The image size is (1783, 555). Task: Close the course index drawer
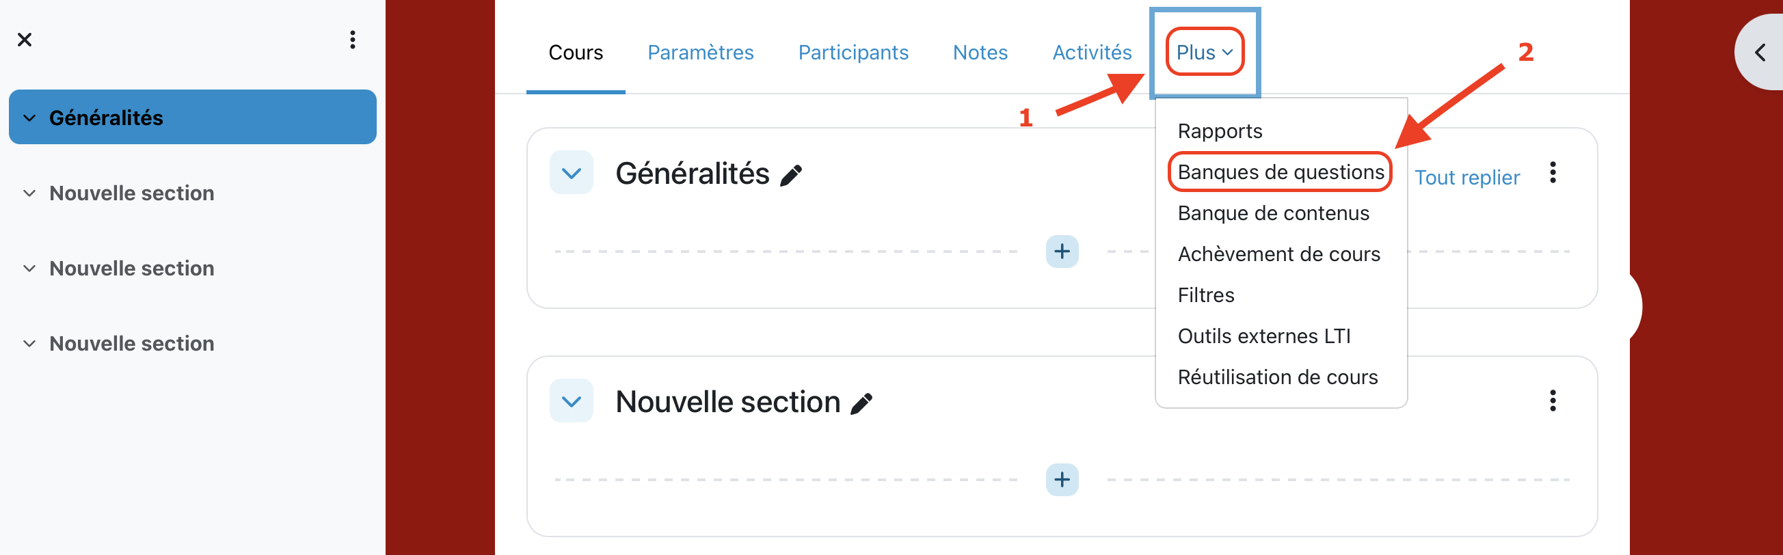click(x=25, y=40)
